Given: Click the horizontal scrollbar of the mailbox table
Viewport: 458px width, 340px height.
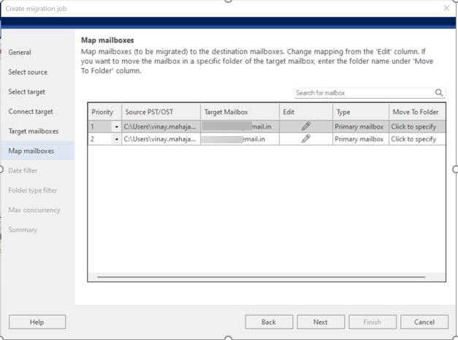Looking at the screenshot, I should tap(261, 276).
